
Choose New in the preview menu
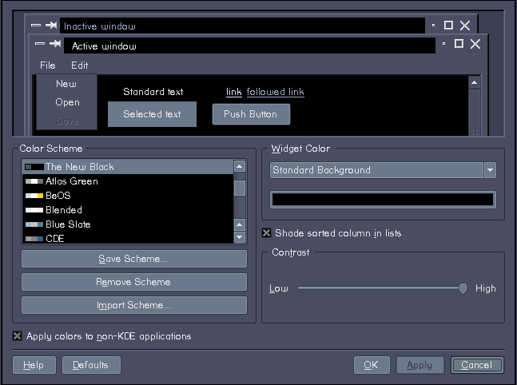[66, 84]
